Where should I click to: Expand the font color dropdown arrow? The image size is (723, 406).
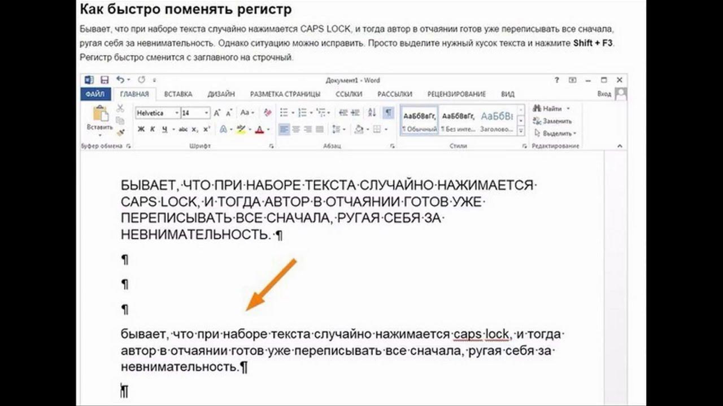coord(268,130)
